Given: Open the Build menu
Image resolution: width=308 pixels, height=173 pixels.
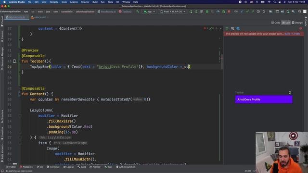Looking at the screenshot, I should 95,2.
